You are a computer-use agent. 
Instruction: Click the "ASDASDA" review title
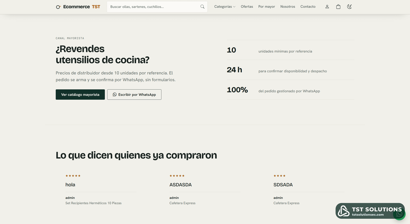pyautogui.click(x=180, y=185)
